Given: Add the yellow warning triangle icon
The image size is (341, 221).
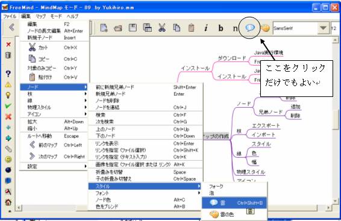Looking at the screenshot, I should (x=8, y=84).
